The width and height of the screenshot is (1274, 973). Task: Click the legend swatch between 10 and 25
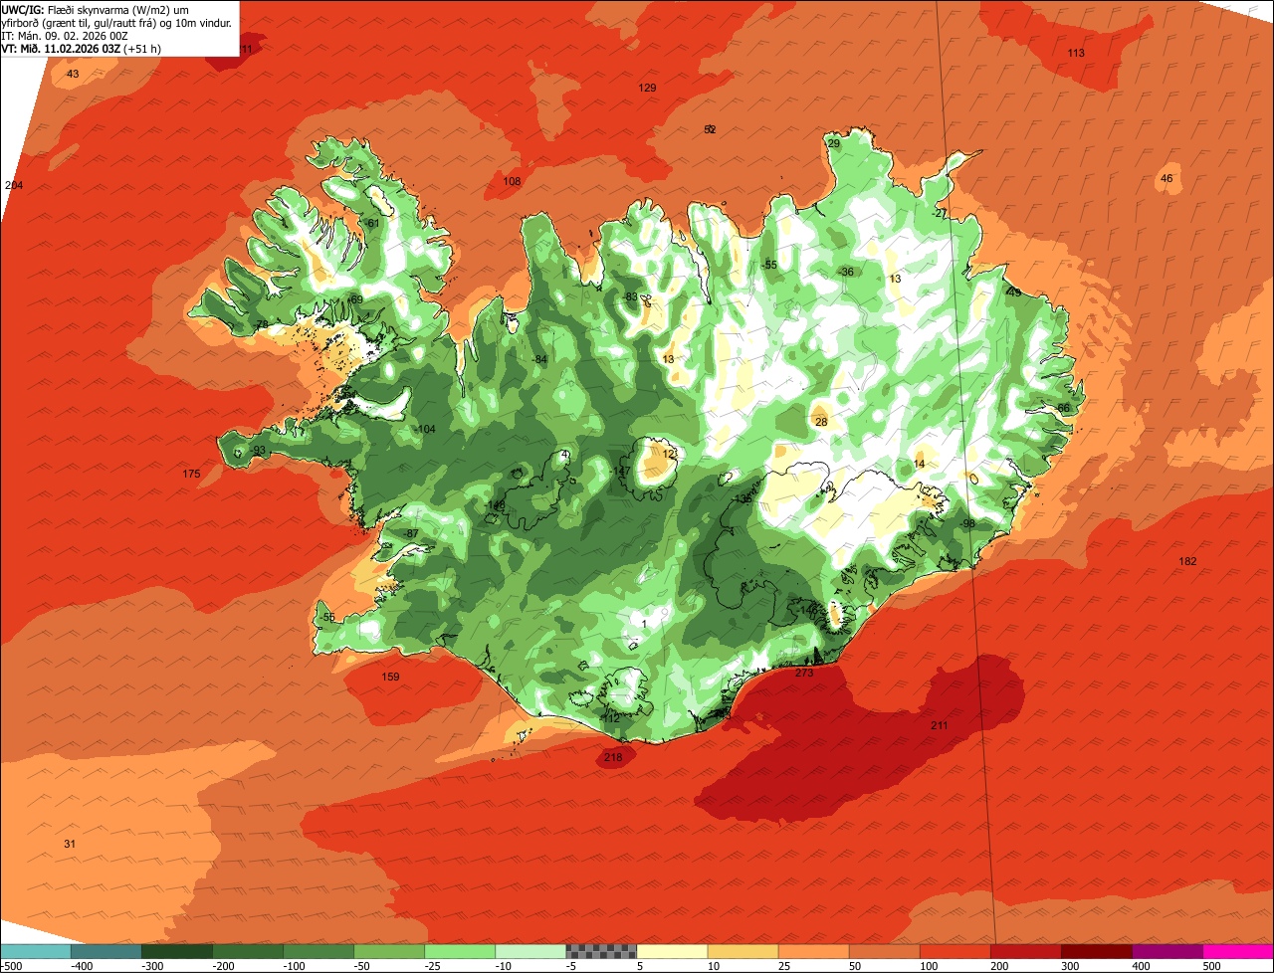point(743,951)
